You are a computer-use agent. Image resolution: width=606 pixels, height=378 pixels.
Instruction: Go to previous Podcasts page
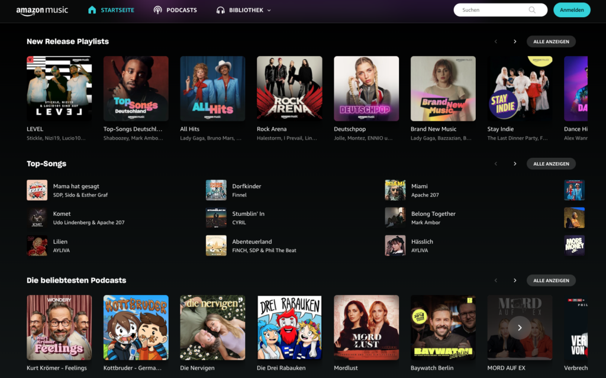(x=496, y=280)
